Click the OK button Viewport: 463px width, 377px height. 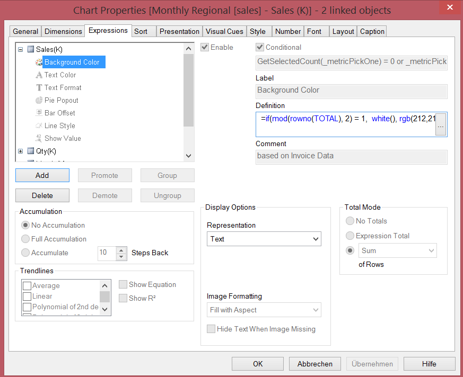point(258,364)
